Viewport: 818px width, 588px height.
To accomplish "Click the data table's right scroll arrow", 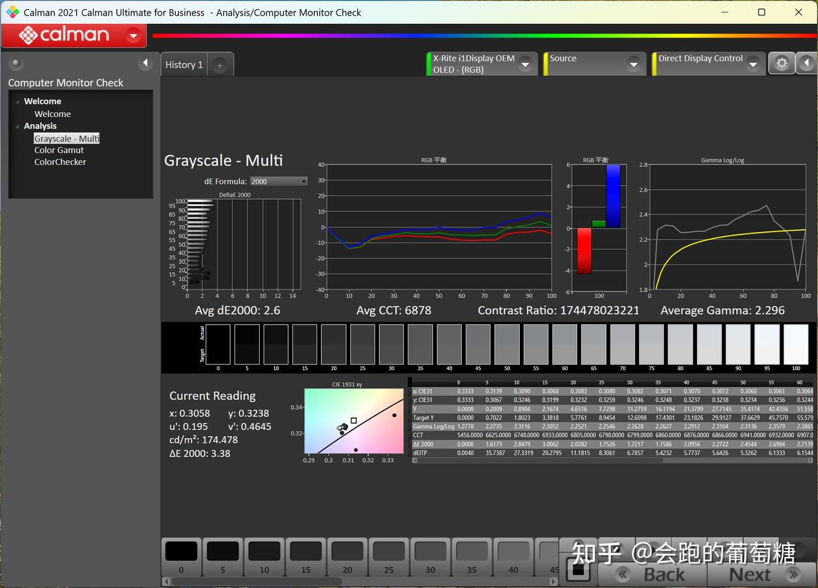I will 810,461.
